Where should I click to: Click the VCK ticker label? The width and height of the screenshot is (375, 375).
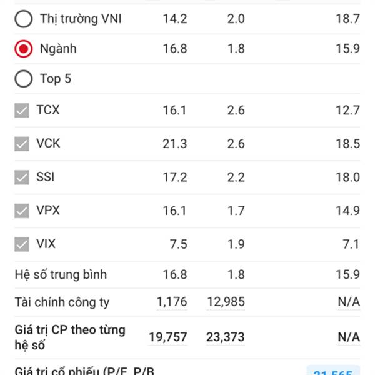(x=49, y=144)
